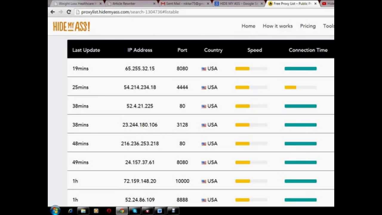Click the Connection Time column header

click(x=308, y=50)
